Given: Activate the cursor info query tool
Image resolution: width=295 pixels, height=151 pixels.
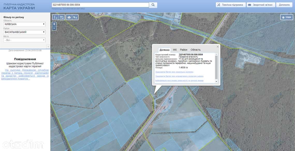Looking at the screenshot, I should click(75, 17).
